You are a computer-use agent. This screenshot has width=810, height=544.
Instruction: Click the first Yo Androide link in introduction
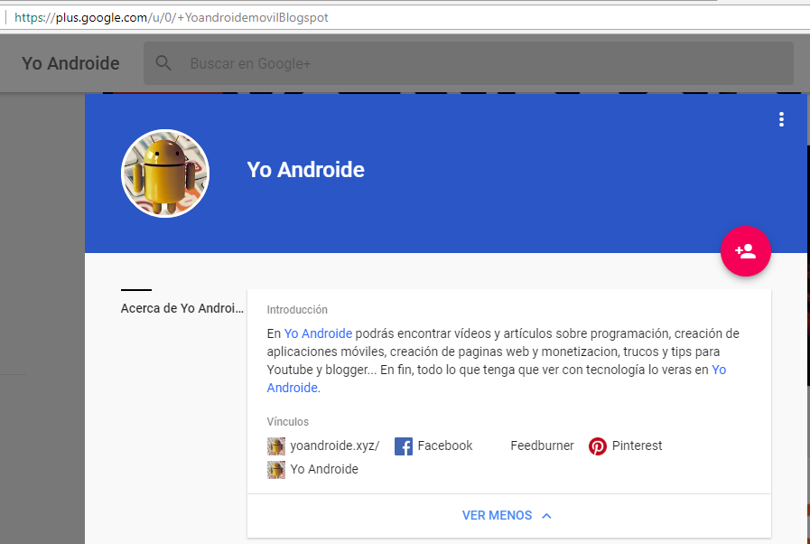pyautogui.click(x=318, y=333)
